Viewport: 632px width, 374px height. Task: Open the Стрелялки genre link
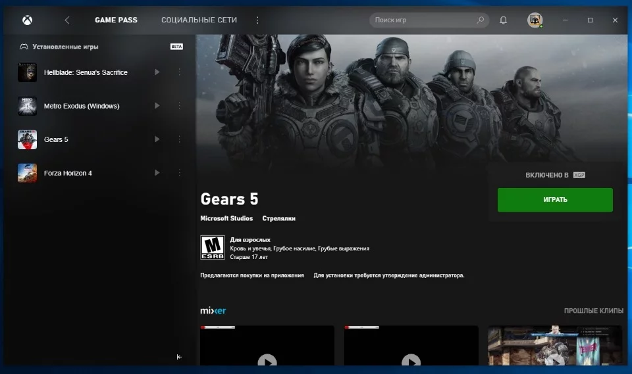coord(279,218)
